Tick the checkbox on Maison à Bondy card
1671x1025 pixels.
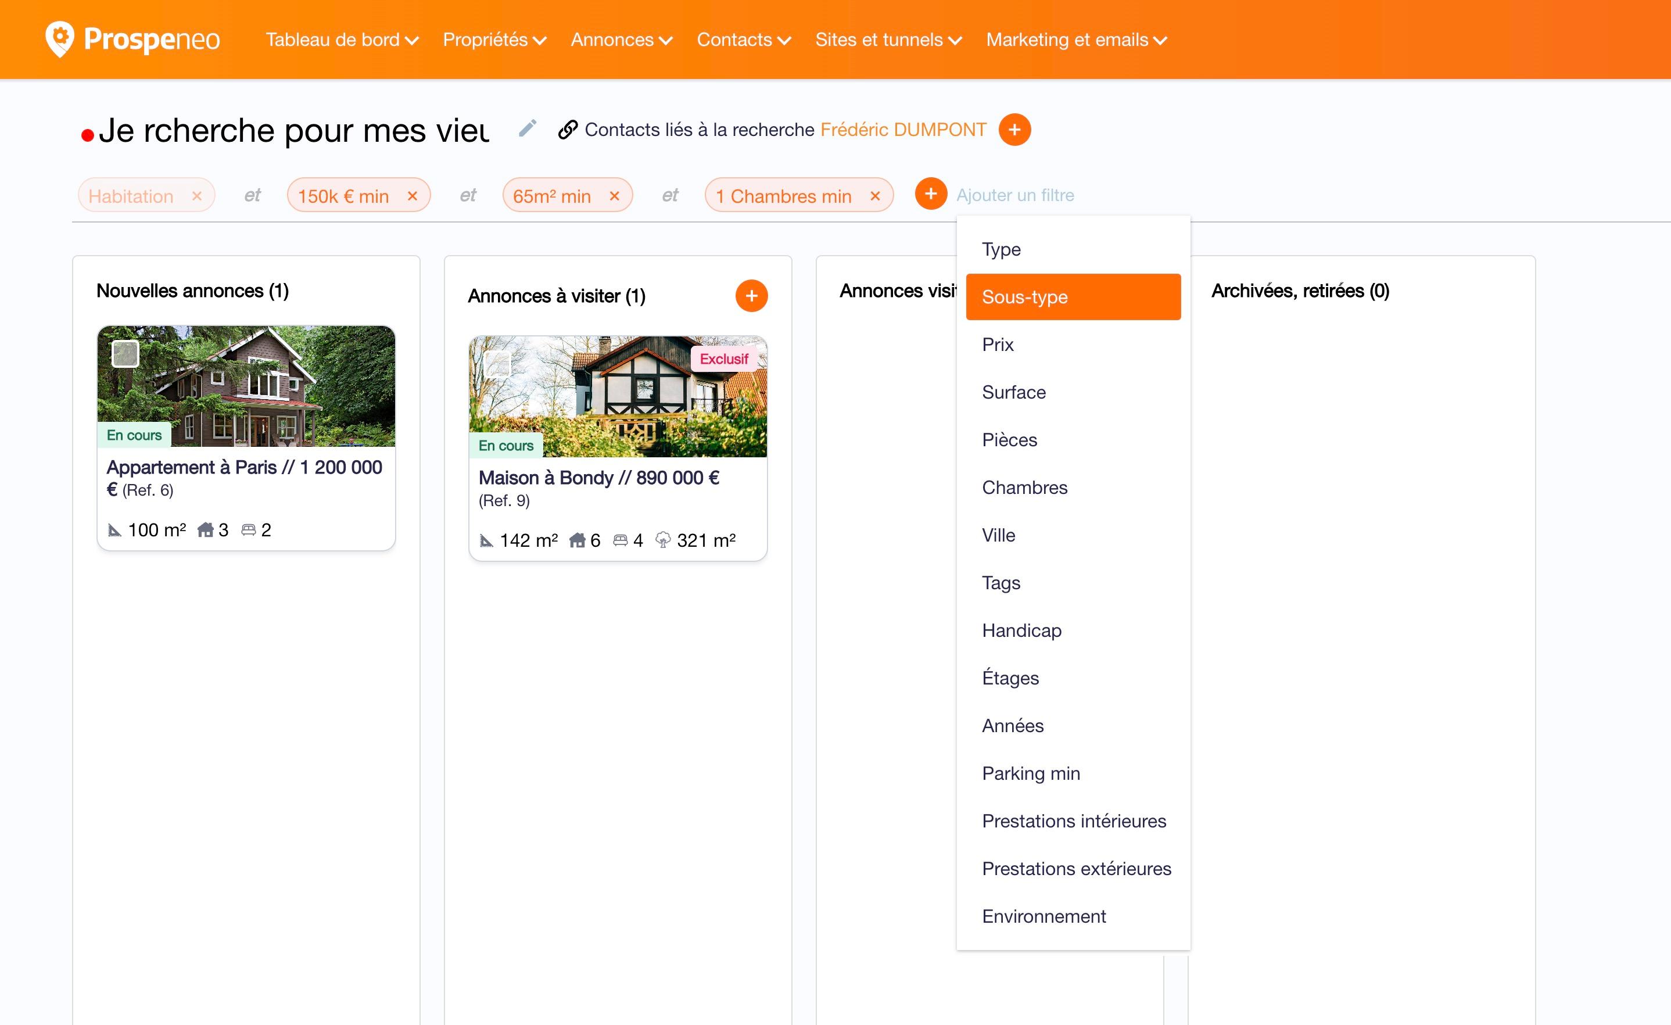point(497,364)
